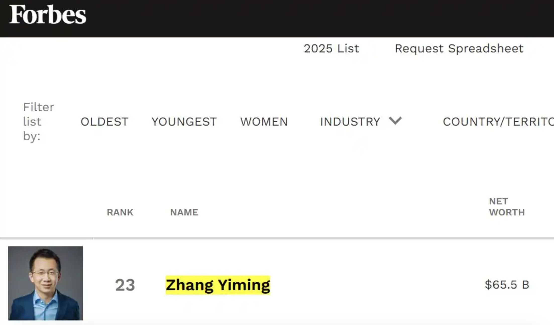The image size is (554, 325).
Task: Click the Forbes logo
Action: pos(48,15)
